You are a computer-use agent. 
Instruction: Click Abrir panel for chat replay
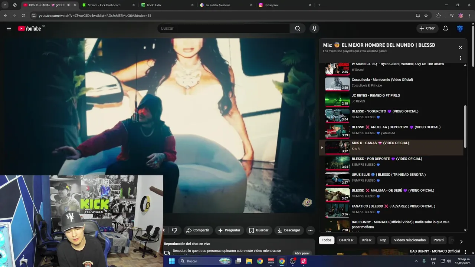[302, 253]
